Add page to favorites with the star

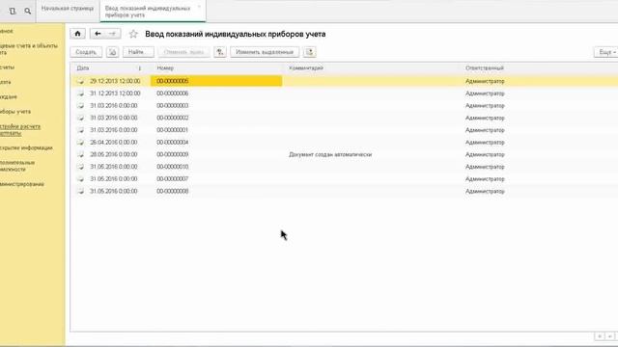[x=133, y=35]
